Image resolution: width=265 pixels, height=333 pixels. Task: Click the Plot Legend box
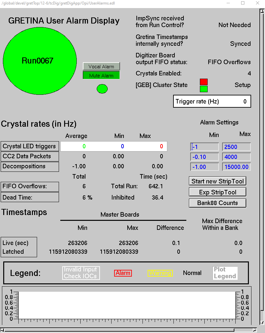coord(225,273)
